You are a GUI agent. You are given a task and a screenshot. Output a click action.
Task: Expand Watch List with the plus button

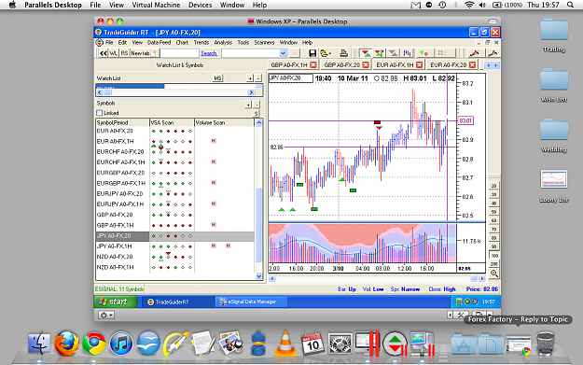pos(250,78)
